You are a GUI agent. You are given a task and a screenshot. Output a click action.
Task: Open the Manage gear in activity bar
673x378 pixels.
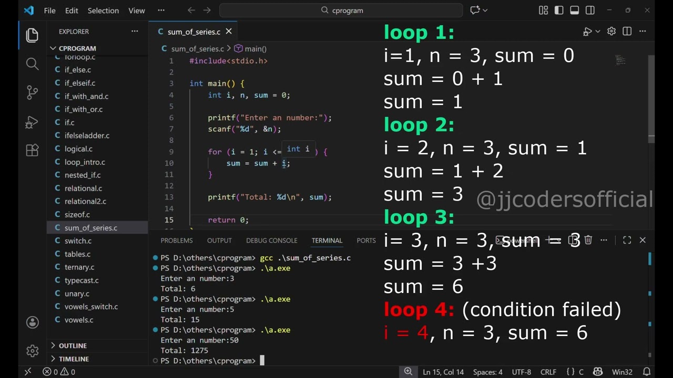pos(32,351)
